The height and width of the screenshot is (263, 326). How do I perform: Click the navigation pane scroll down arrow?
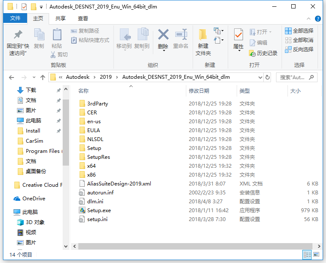[x=66, y=246]
